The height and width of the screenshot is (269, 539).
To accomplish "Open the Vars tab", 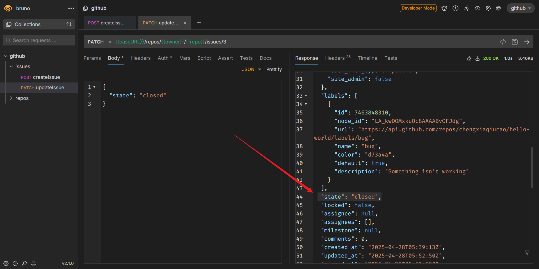I will point(185,58).
